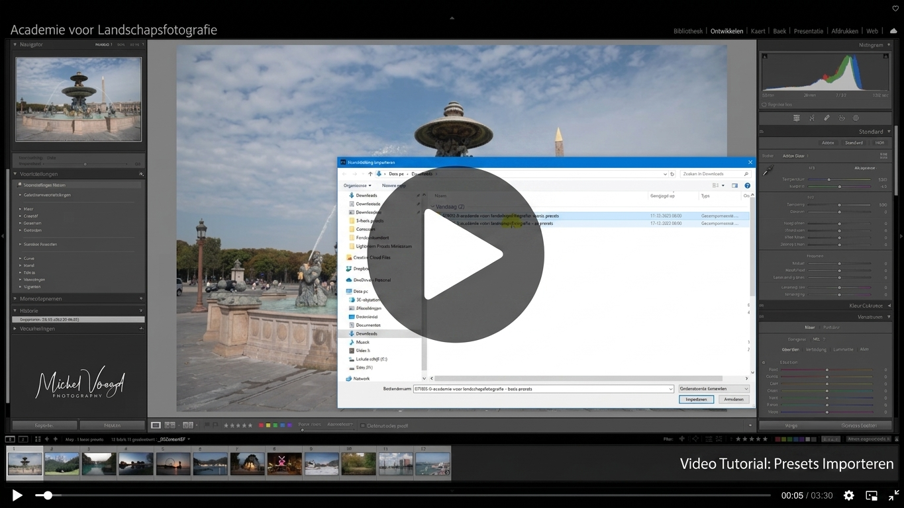
Task: Toggle the preview pane in the import dialog
Action: 734,186
